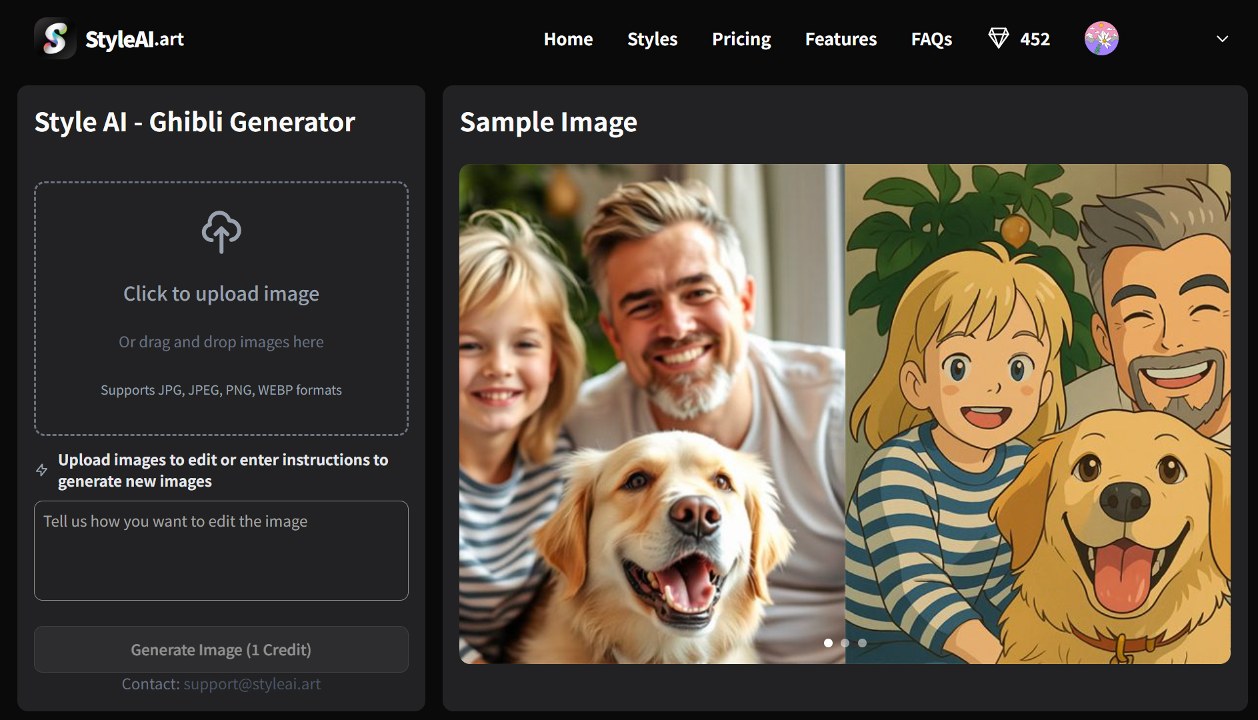Click the original photo sample half
This screenshot has width=1258, height=720.
click(652, 414)
